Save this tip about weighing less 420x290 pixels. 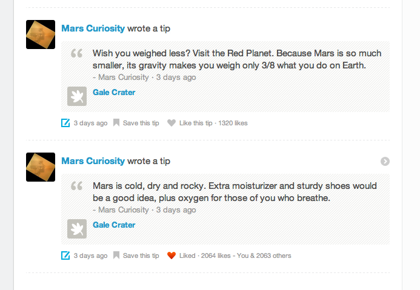pyautogui.click(x=141, y=123)
